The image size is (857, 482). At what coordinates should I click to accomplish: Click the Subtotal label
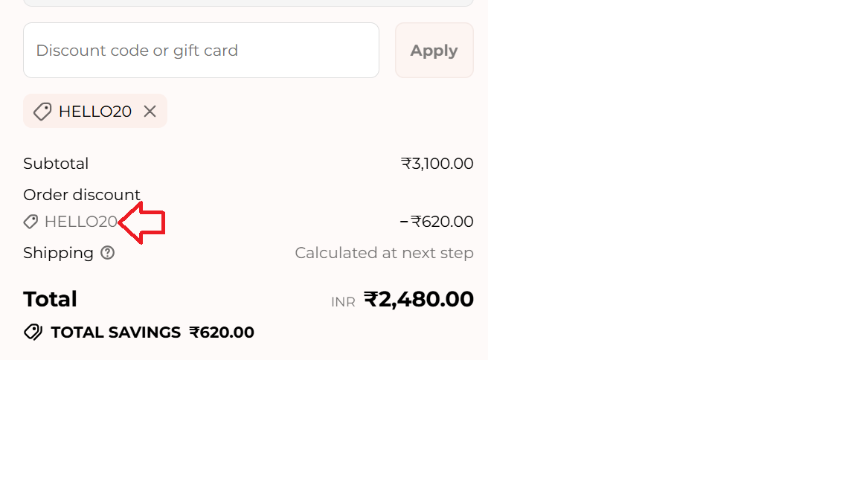(56, 164)
